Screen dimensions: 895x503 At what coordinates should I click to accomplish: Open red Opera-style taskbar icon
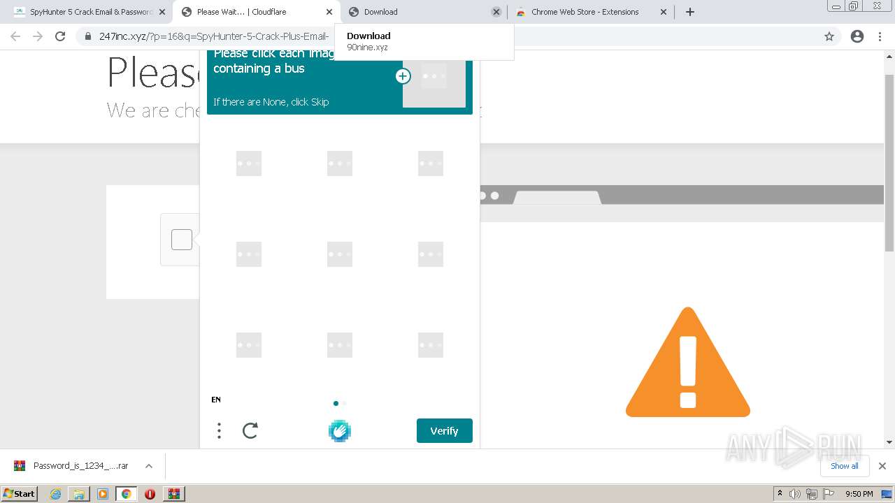pyautogui.click(x=150, y=494)
